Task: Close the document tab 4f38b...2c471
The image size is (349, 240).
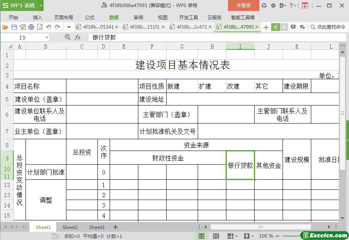Action: [210, 27]
